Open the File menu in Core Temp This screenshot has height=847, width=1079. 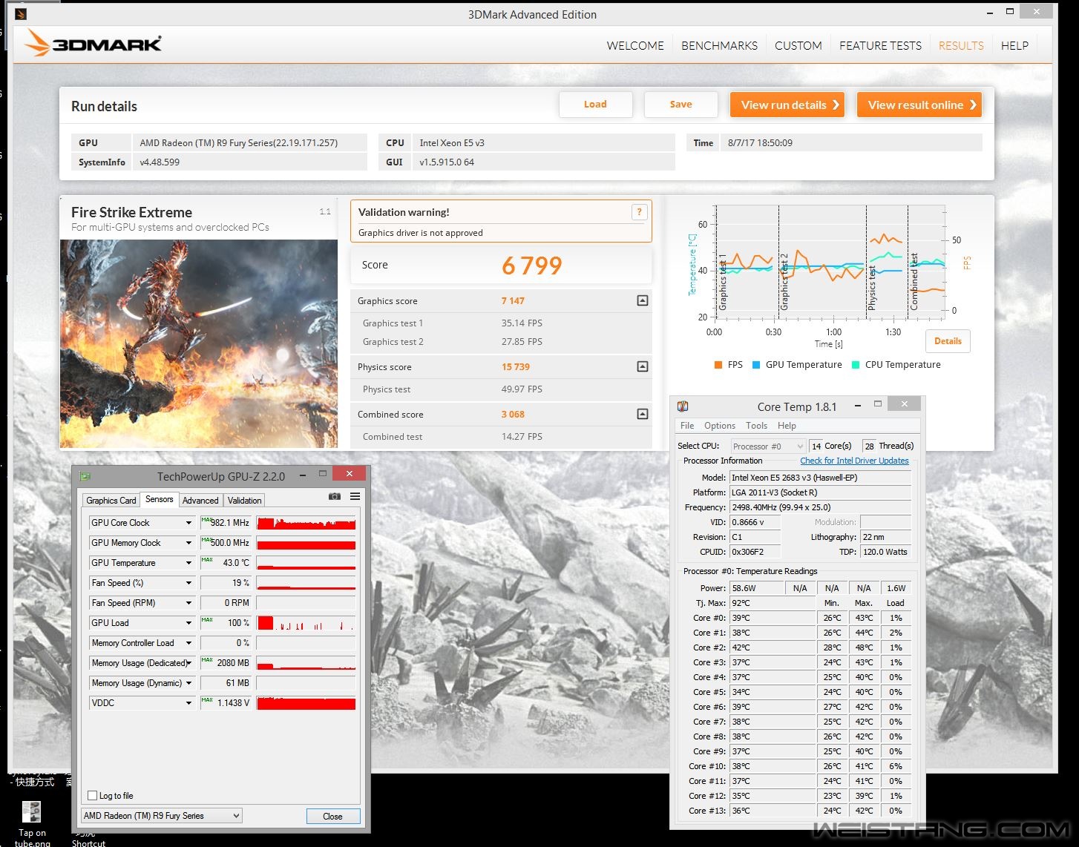[687, 426]
